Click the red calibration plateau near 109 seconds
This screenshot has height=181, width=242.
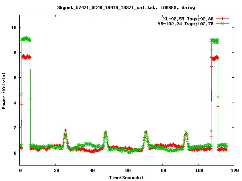tap(214, 58)
